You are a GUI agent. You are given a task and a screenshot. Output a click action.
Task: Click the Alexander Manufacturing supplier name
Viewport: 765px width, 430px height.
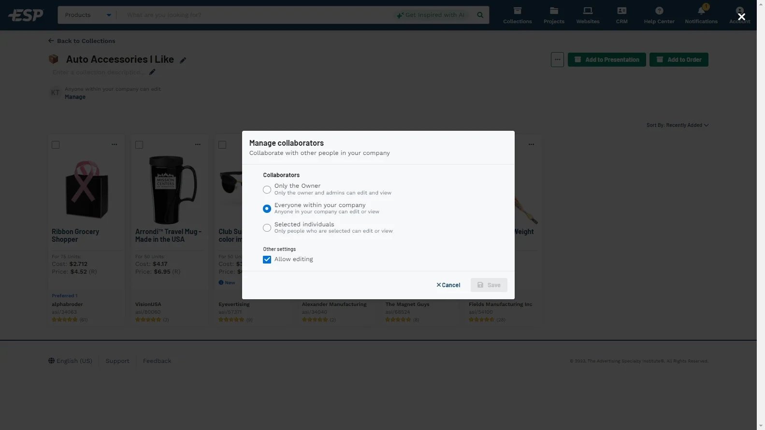(x=334, y=305)
